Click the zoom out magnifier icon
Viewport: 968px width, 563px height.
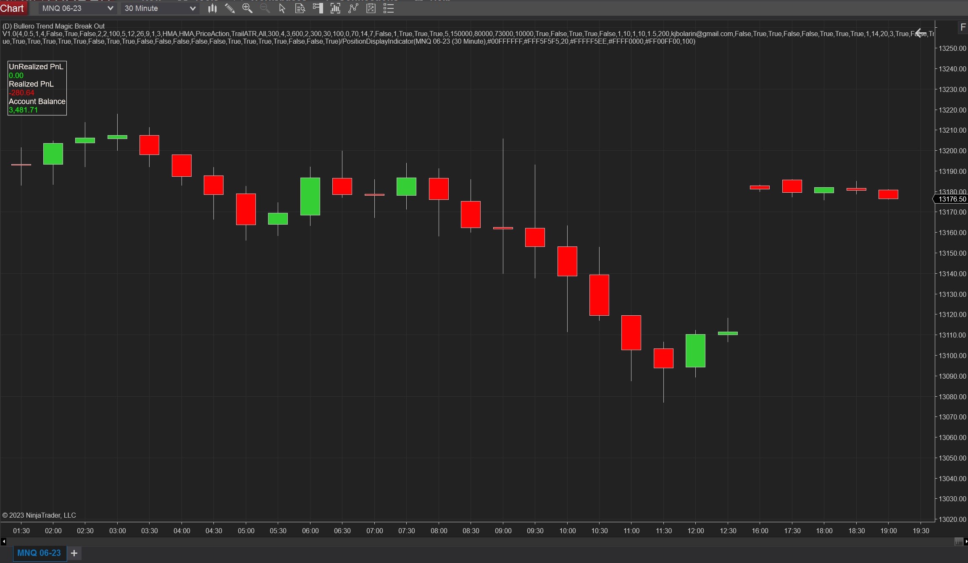click(265, 8)
